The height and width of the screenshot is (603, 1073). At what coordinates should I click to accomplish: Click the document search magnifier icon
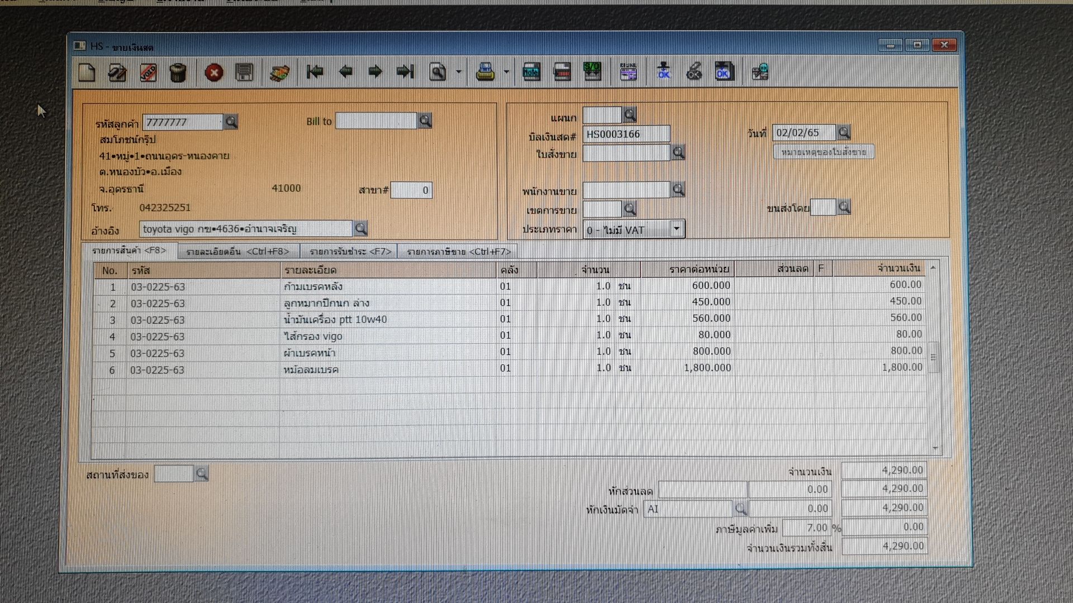(438, 72)
